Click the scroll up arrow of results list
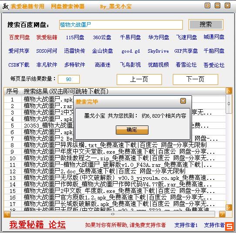The image size is (236, 233). (x=229, y=91)
